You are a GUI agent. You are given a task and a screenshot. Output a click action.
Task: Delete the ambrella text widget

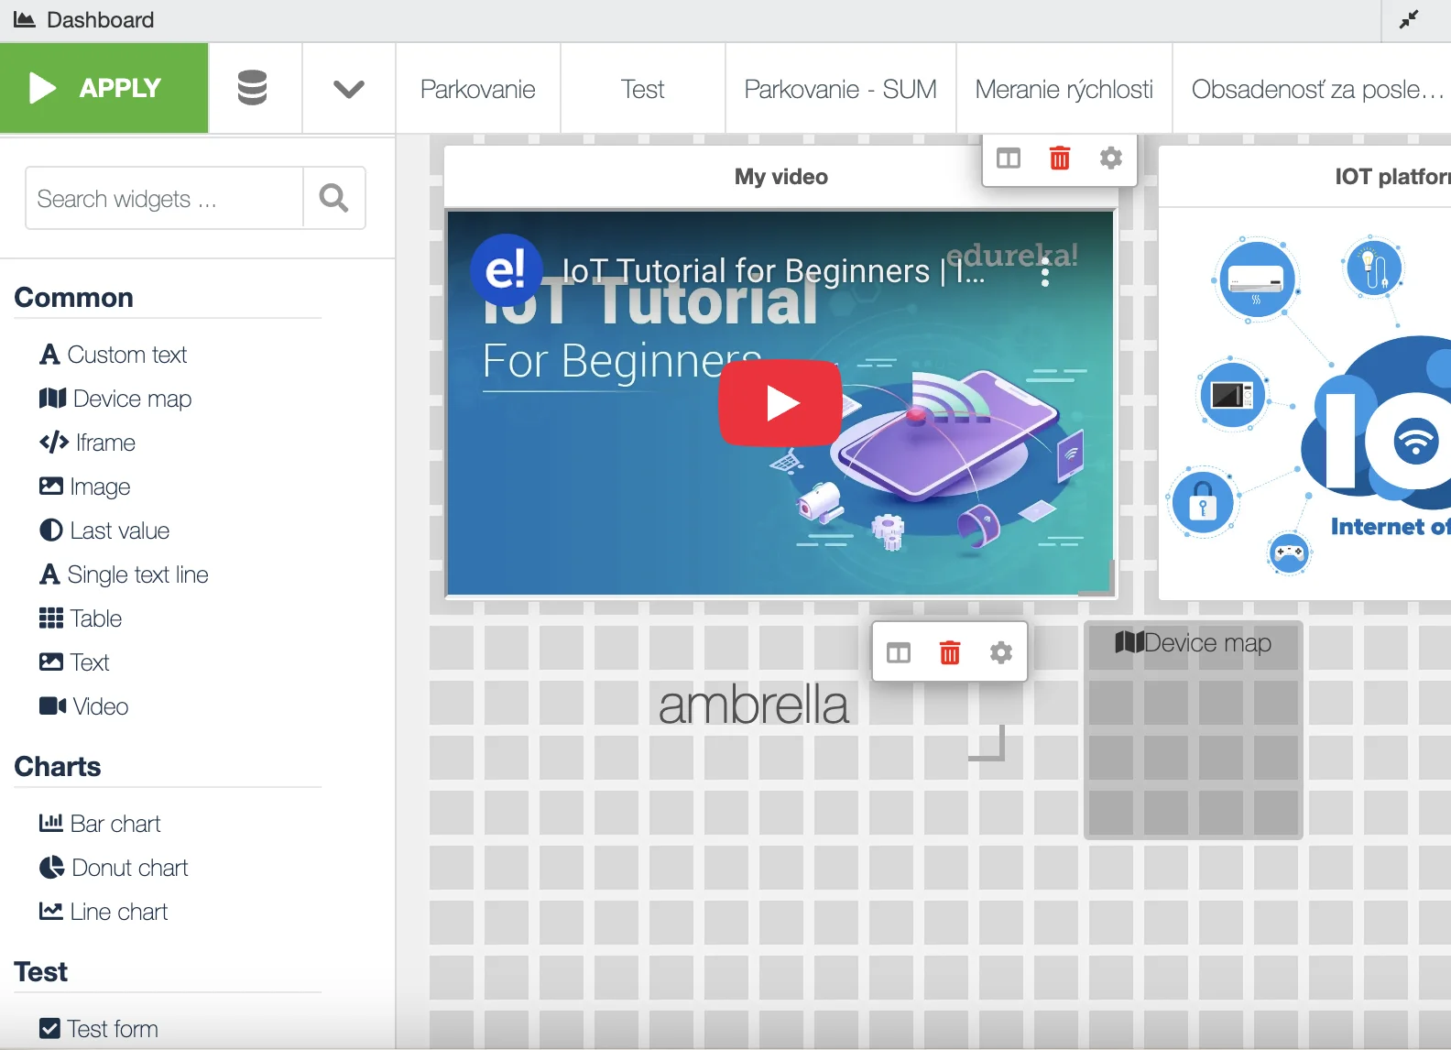pos(949,652)
